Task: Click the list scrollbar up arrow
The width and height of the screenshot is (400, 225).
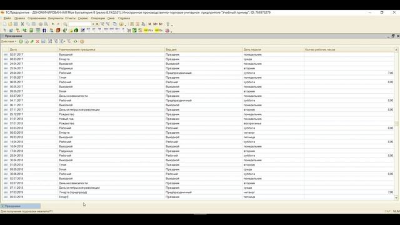Action: (x=396, y=49)
